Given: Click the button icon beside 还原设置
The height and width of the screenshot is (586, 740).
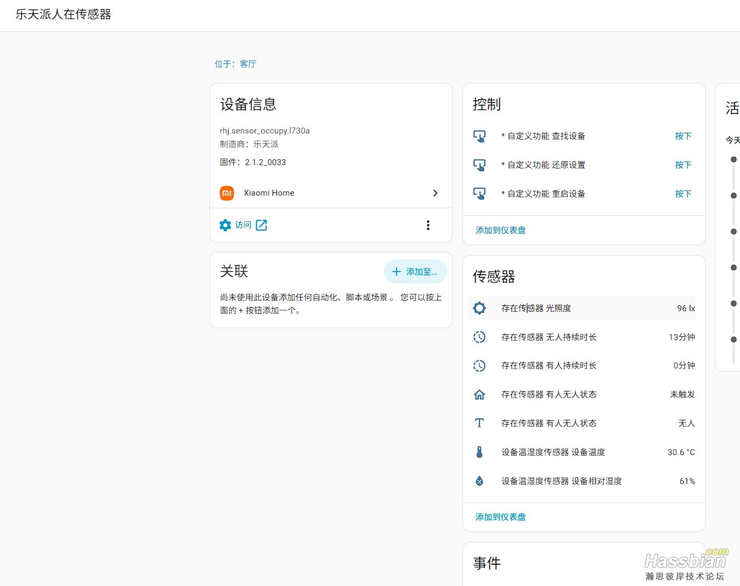Looking at the screenshot, I should point(479,165).
